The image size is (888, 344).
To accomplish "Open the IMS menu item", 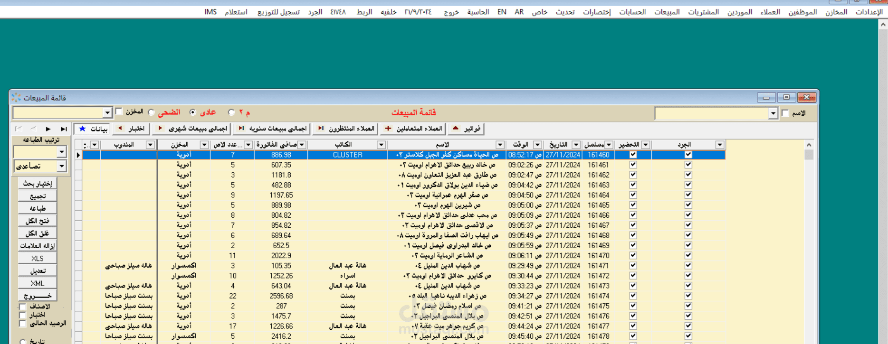I will coord(210,12).
